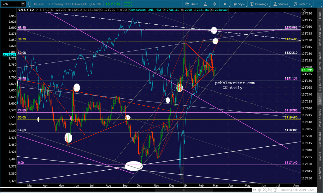The height and width of the screenshot is (193, 323).
Task: Open the Times And Sales side tab
Action: (320, 35)
